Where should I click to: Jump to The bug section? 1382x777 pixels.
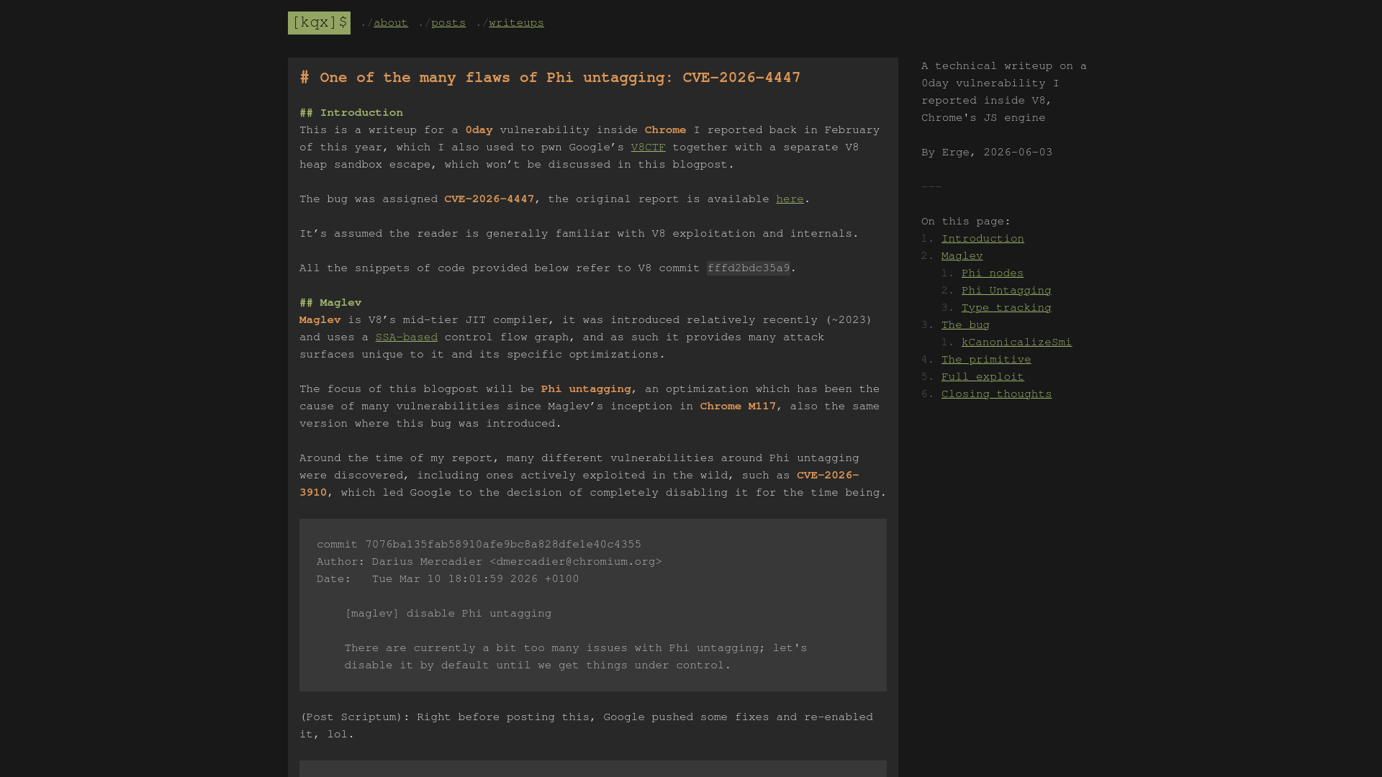tap(965, 325)
